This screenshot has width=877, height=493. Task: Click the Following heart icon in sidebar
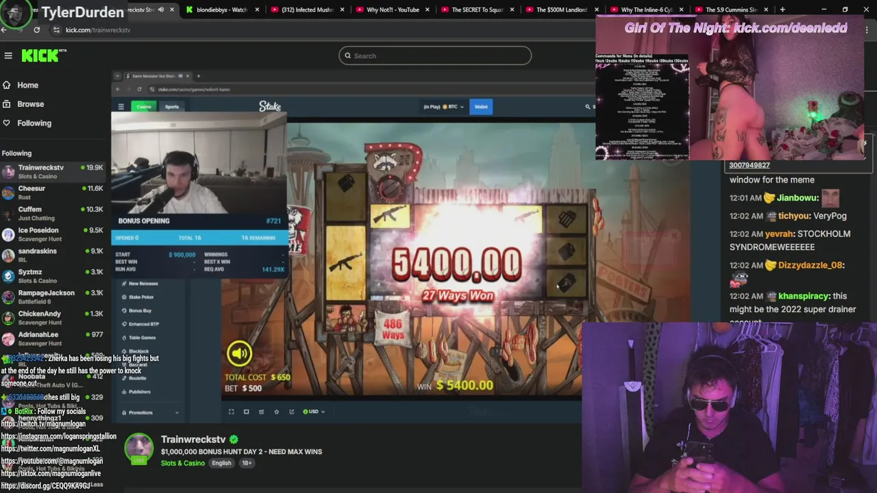7,123
